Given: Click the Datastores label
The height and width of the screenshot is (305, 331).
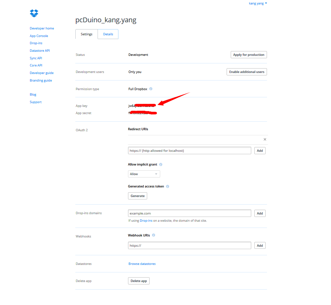Looking at the screenshot, I should 84,264.
